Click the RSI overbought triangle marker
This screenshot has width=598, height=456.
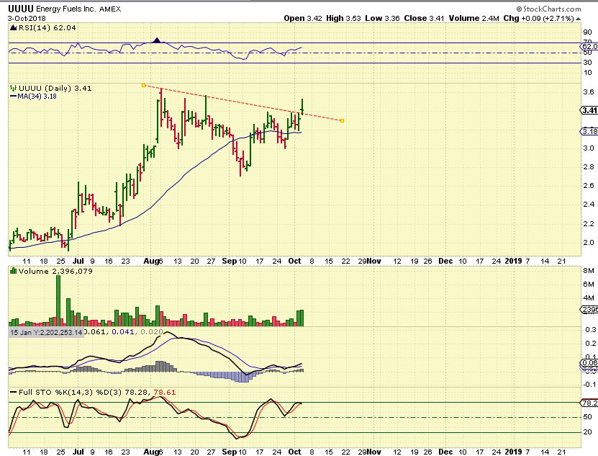(157, 40)
